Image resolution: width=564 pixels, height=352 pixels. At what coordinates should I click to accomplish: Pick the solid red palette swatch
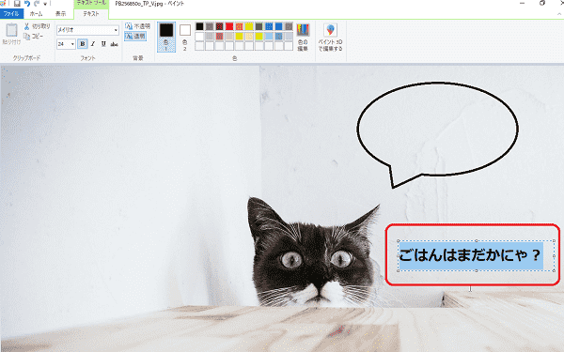tap(229, 26)
